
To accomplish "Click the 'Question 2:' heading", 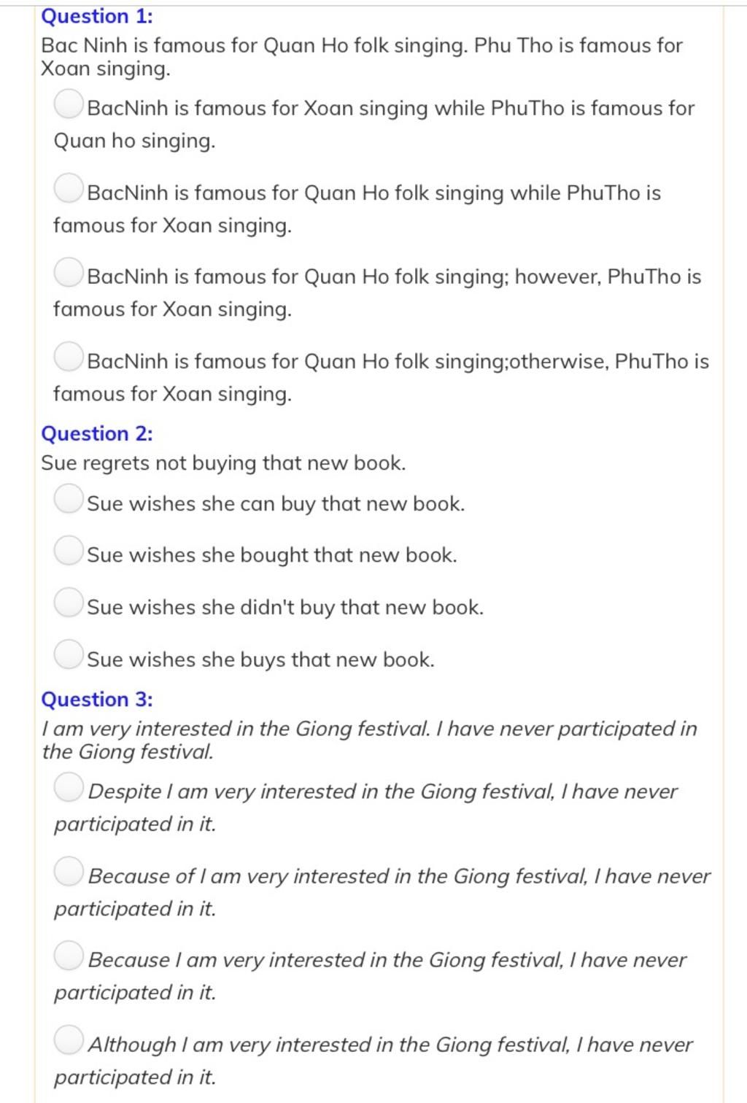I will 97,433.
